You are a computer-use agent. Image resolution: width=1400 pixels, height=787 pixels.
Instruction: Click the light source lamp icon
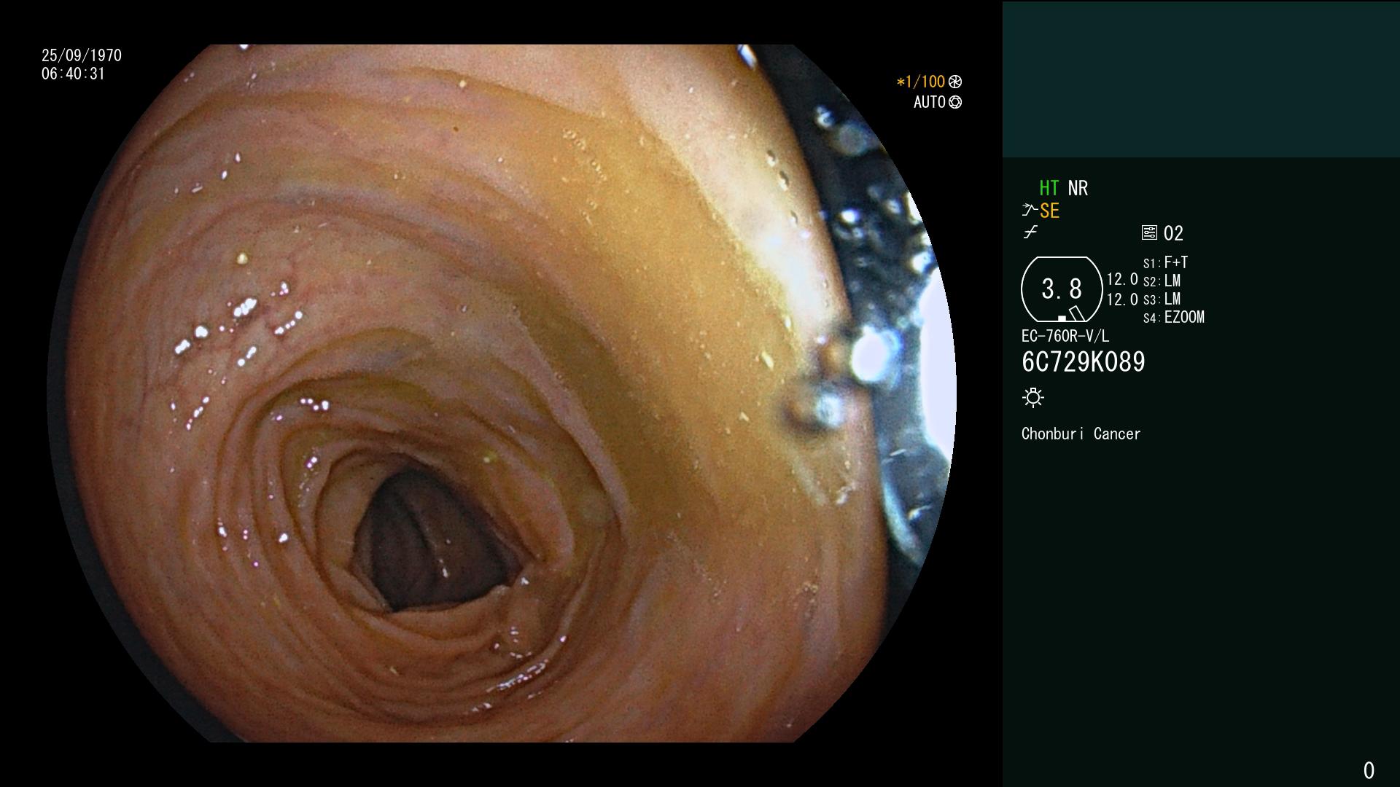coord(1033,397)
